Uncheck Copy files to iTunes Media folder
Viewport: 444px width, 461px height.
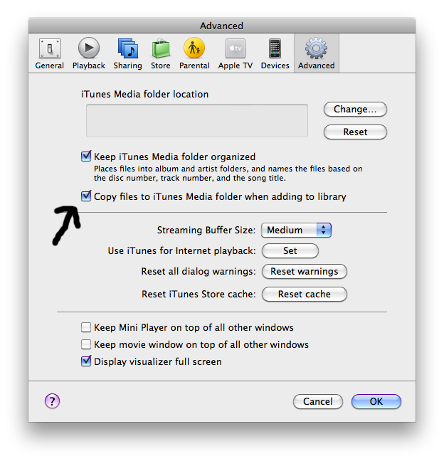(86, 196)
